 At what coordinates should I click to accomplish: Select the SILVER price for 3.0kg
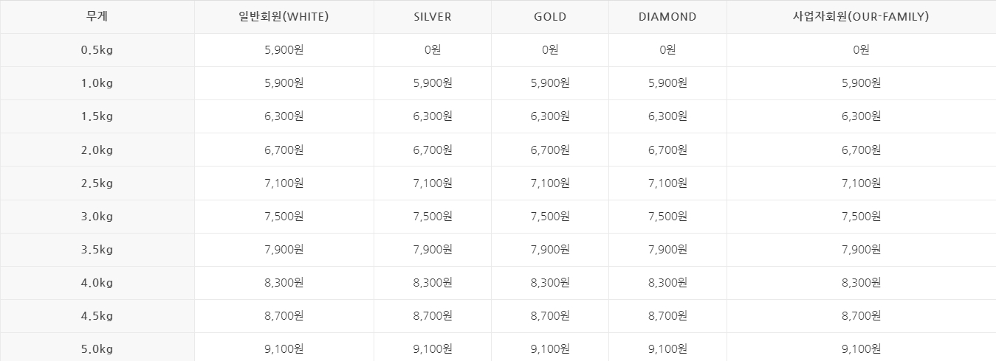[433, 217]
